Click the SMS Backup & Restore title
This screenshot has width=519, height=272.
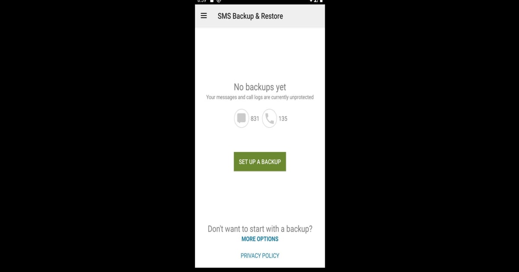(250, 16)
